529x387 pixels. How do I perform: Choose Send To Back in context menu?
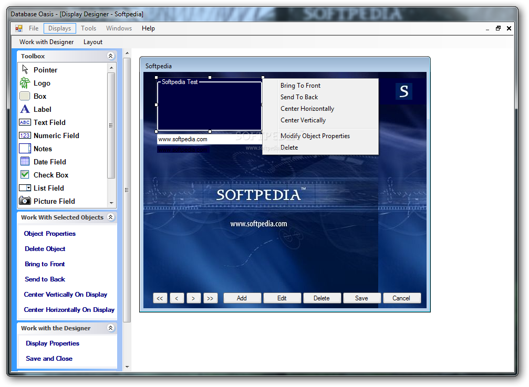click(320, 97)
